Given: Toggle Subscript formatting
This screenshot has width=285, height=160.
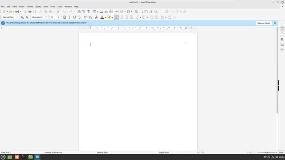Looking at the screenshot, I should pyautogui.click(x=90, y=17).
